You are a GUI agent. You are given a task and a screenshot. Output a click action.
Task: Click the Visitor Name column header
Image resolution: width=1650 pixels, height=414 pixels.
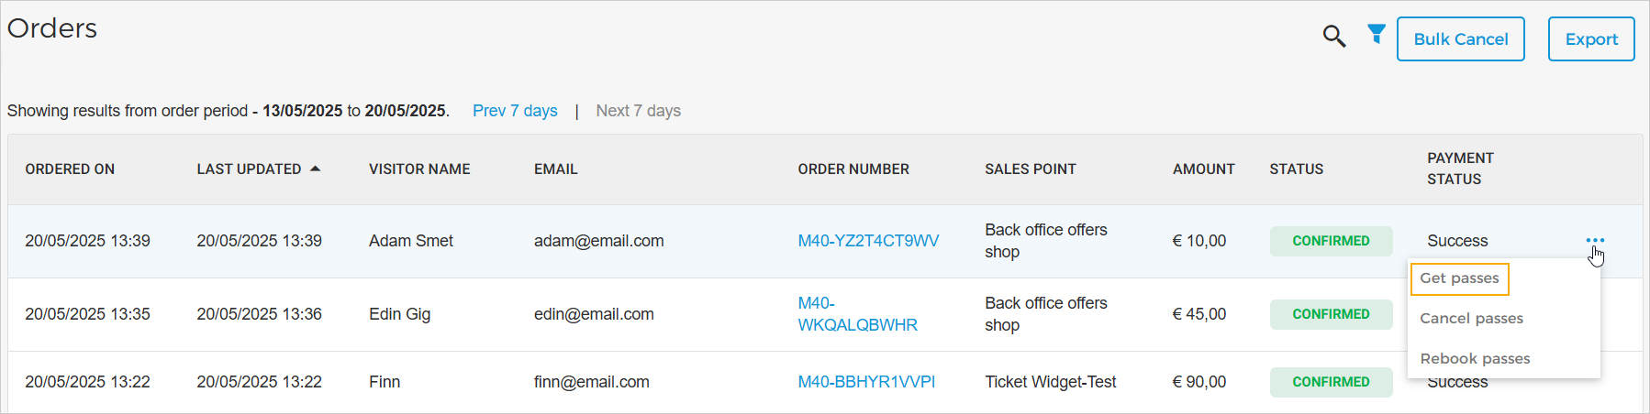(419, 169)
